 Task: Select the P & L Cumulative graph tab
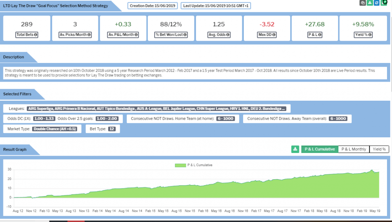(319, 149)
